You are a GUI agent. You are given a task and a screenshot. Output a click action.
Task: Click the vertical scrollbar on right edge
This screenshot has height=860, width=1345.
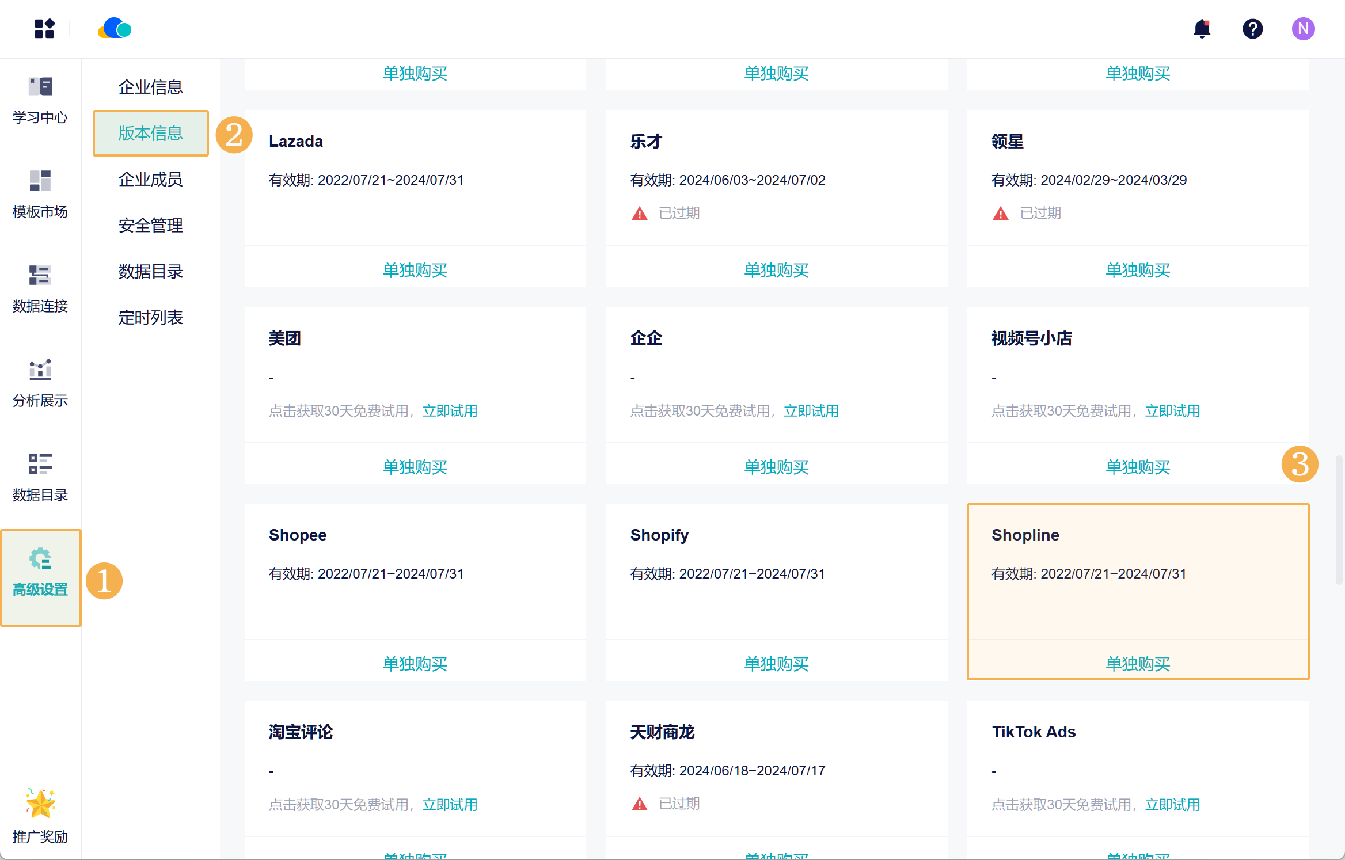pyautogui.click(x=1339, y=519)
